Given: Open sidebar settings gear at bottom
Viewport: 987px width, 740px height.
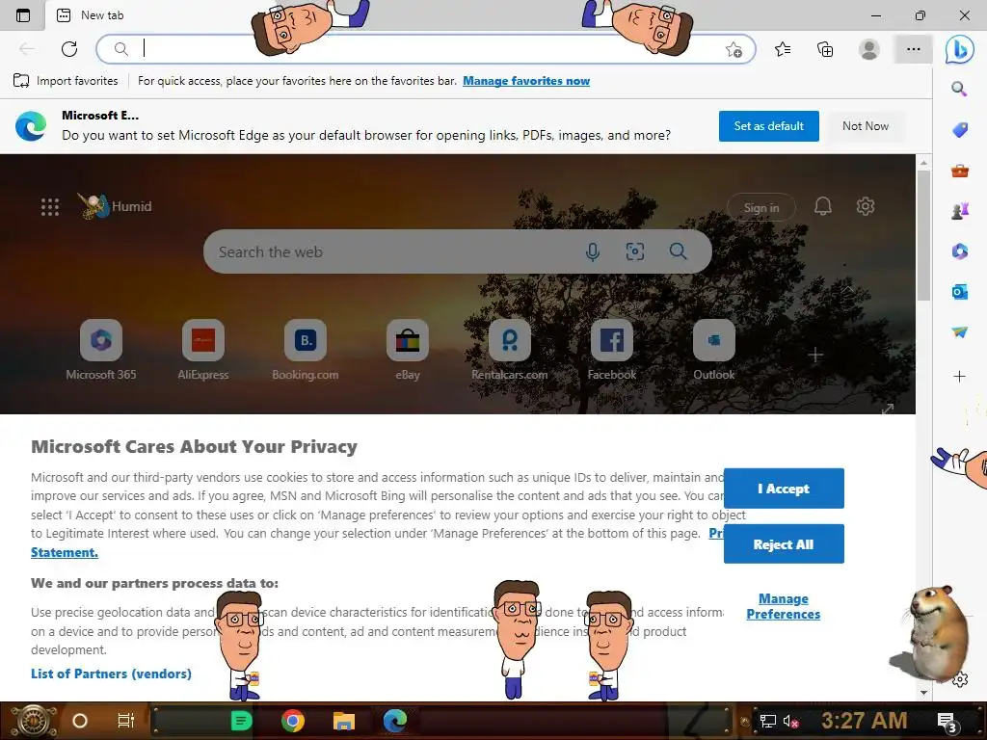Looking at the screenshot, I should (960, 679).
